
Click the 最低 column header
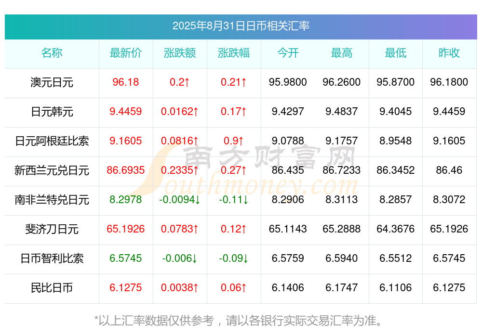[x=396, y=53]
